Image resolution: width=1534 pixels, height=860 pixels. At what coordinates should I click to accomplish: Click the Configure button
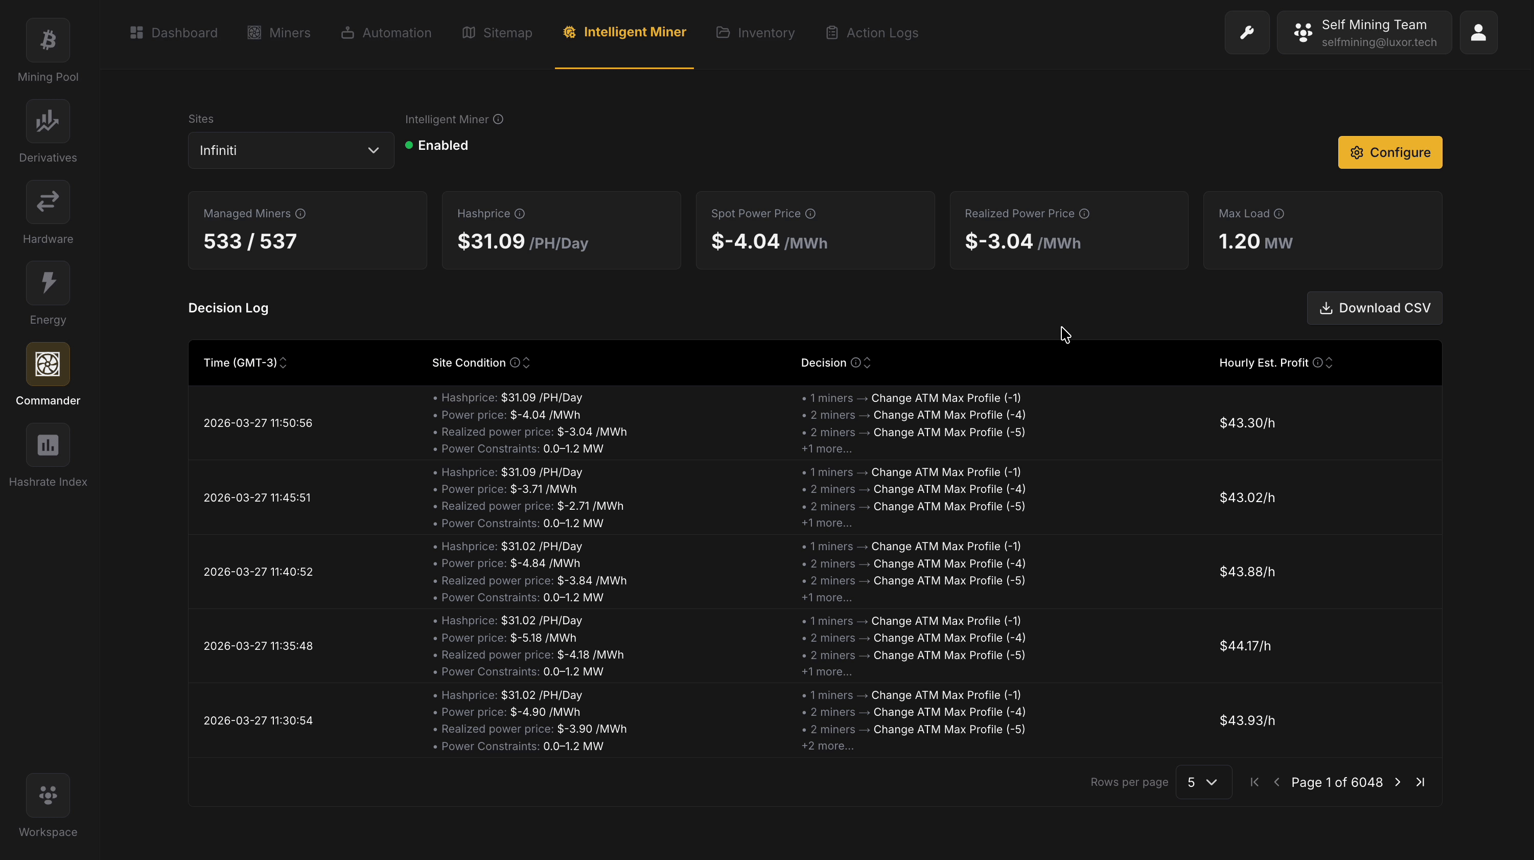coord(1390,152)
